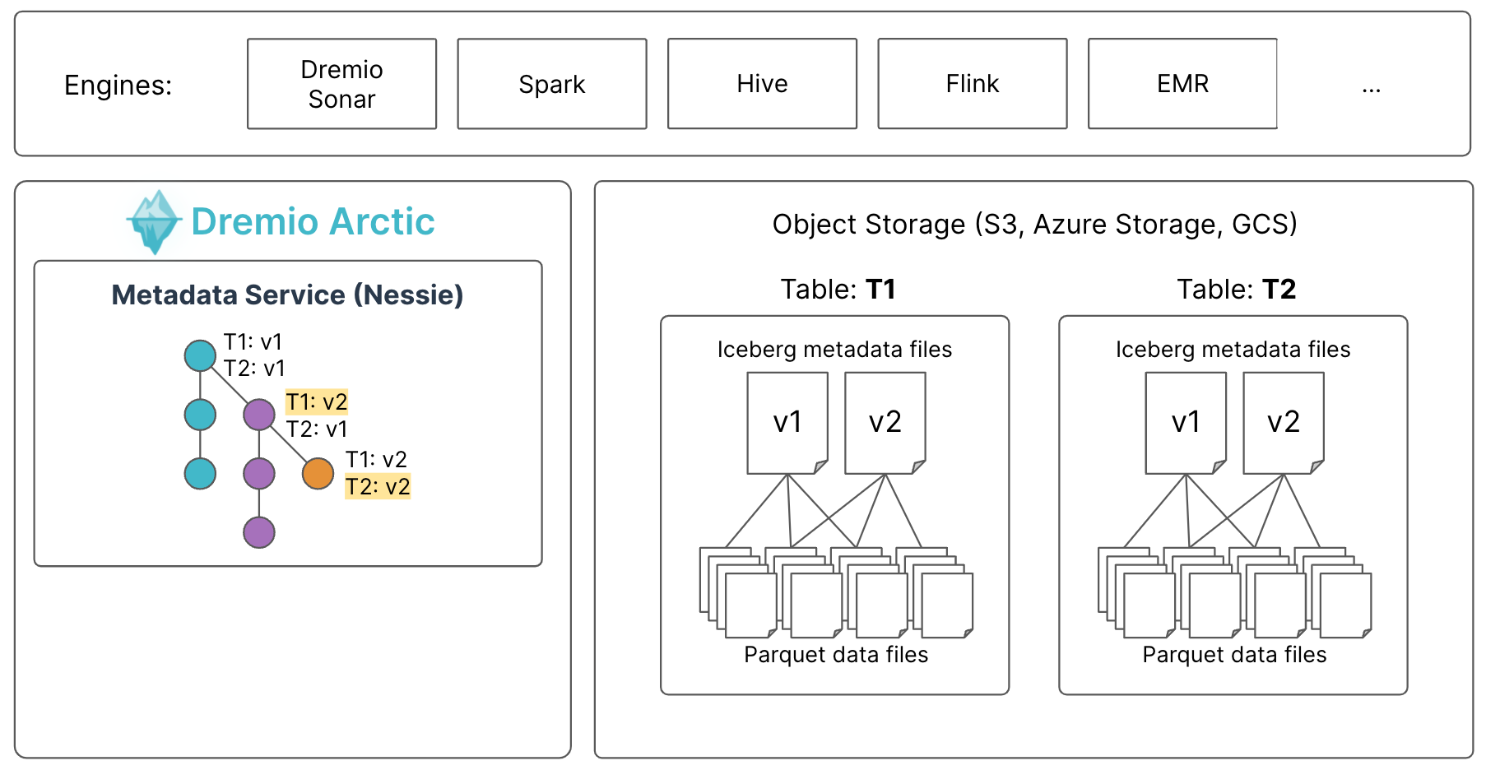1486x770 pixels.
Task: Click the orange commit node
Action: pos(318,474)
